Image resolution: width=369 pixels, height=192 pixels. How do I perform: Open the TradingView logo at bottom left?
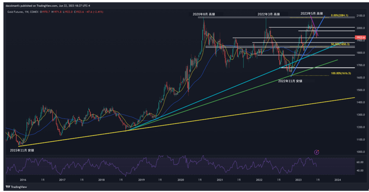click(x=16, y=187)
